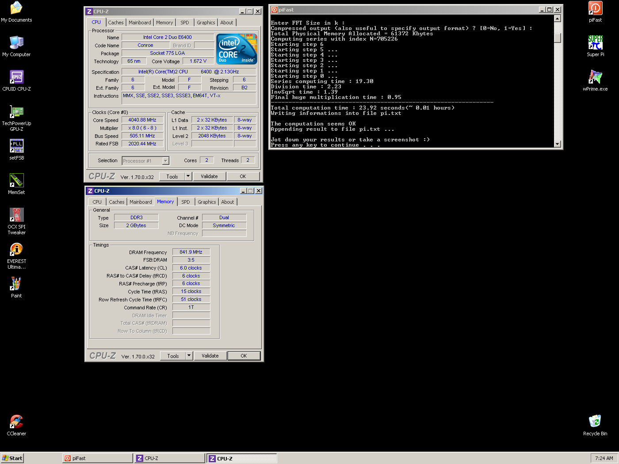619x464 pixels.
Task: Open Caches tab in top CPU-Z window
Action: pos(116,23)
